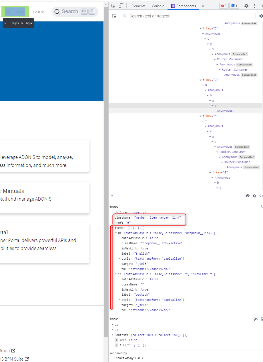Click the blue messages count badge
Screen dimensions: 263x362
[x=234, y=6]
